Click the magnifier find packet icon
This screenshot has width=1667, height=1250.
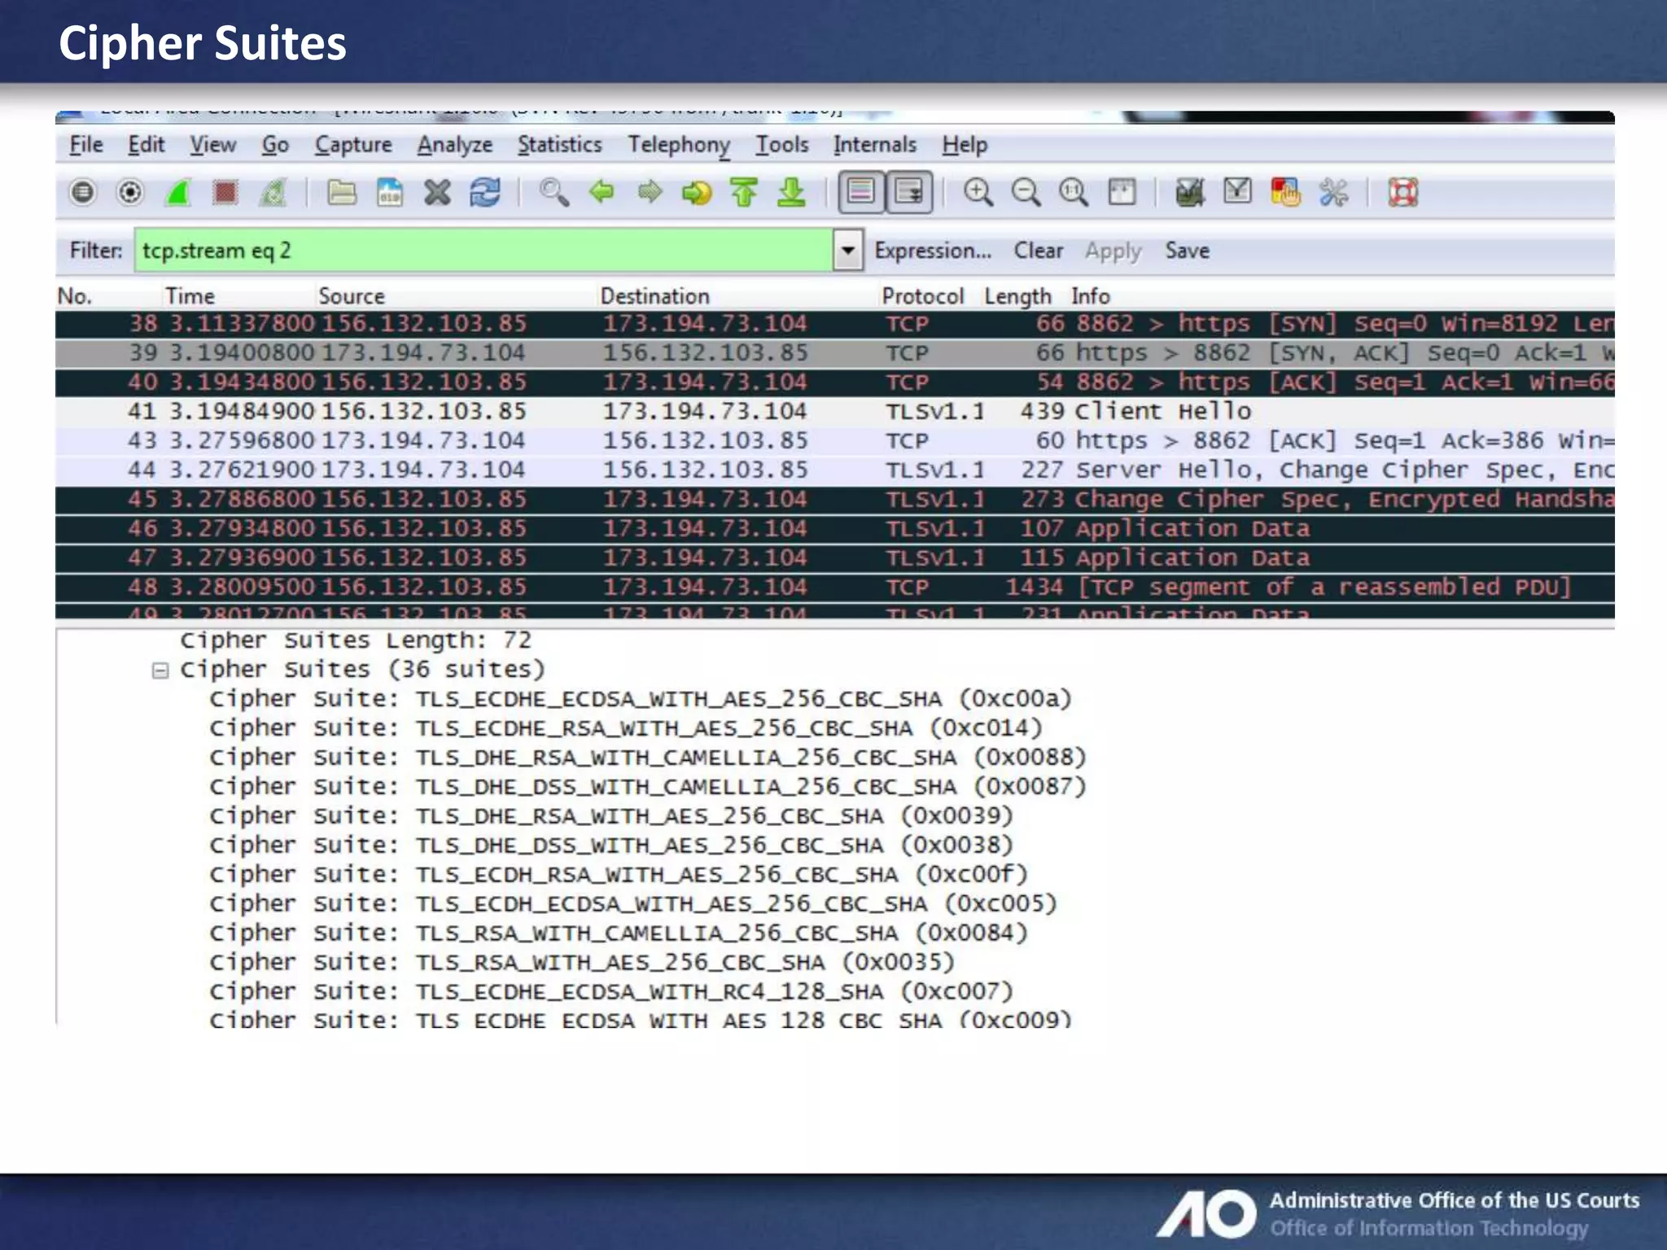pyautogui.click(x=553, y=193)
